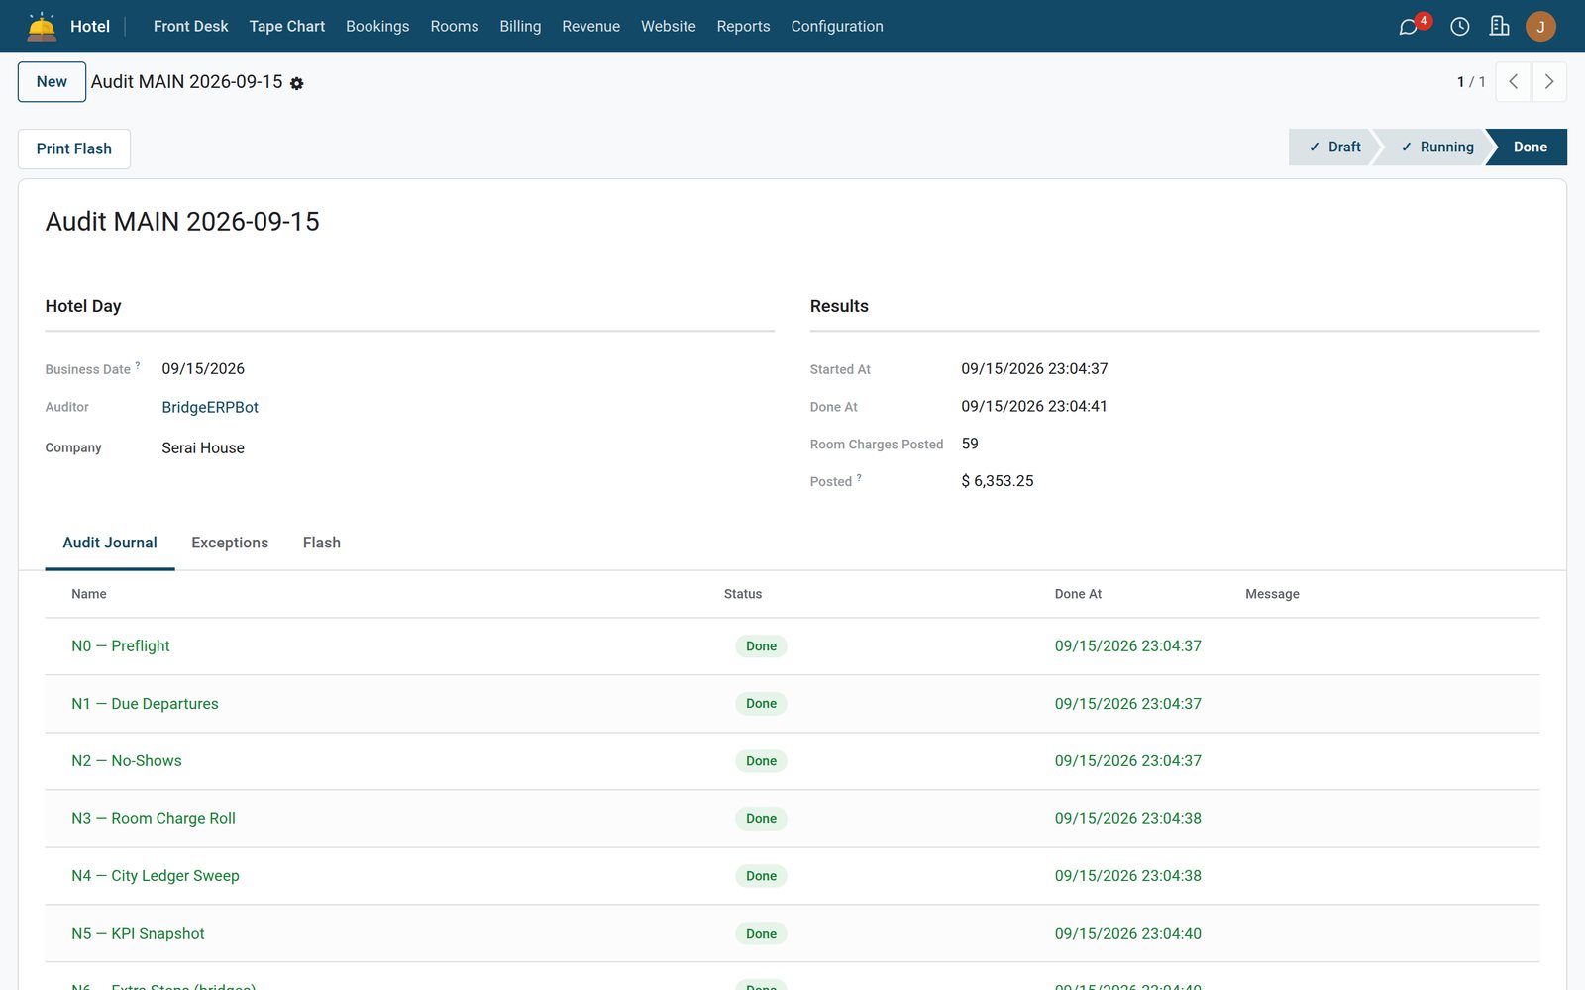Switch to the Audit Journal tab
1585x990 pixels.
pos(110,543)
